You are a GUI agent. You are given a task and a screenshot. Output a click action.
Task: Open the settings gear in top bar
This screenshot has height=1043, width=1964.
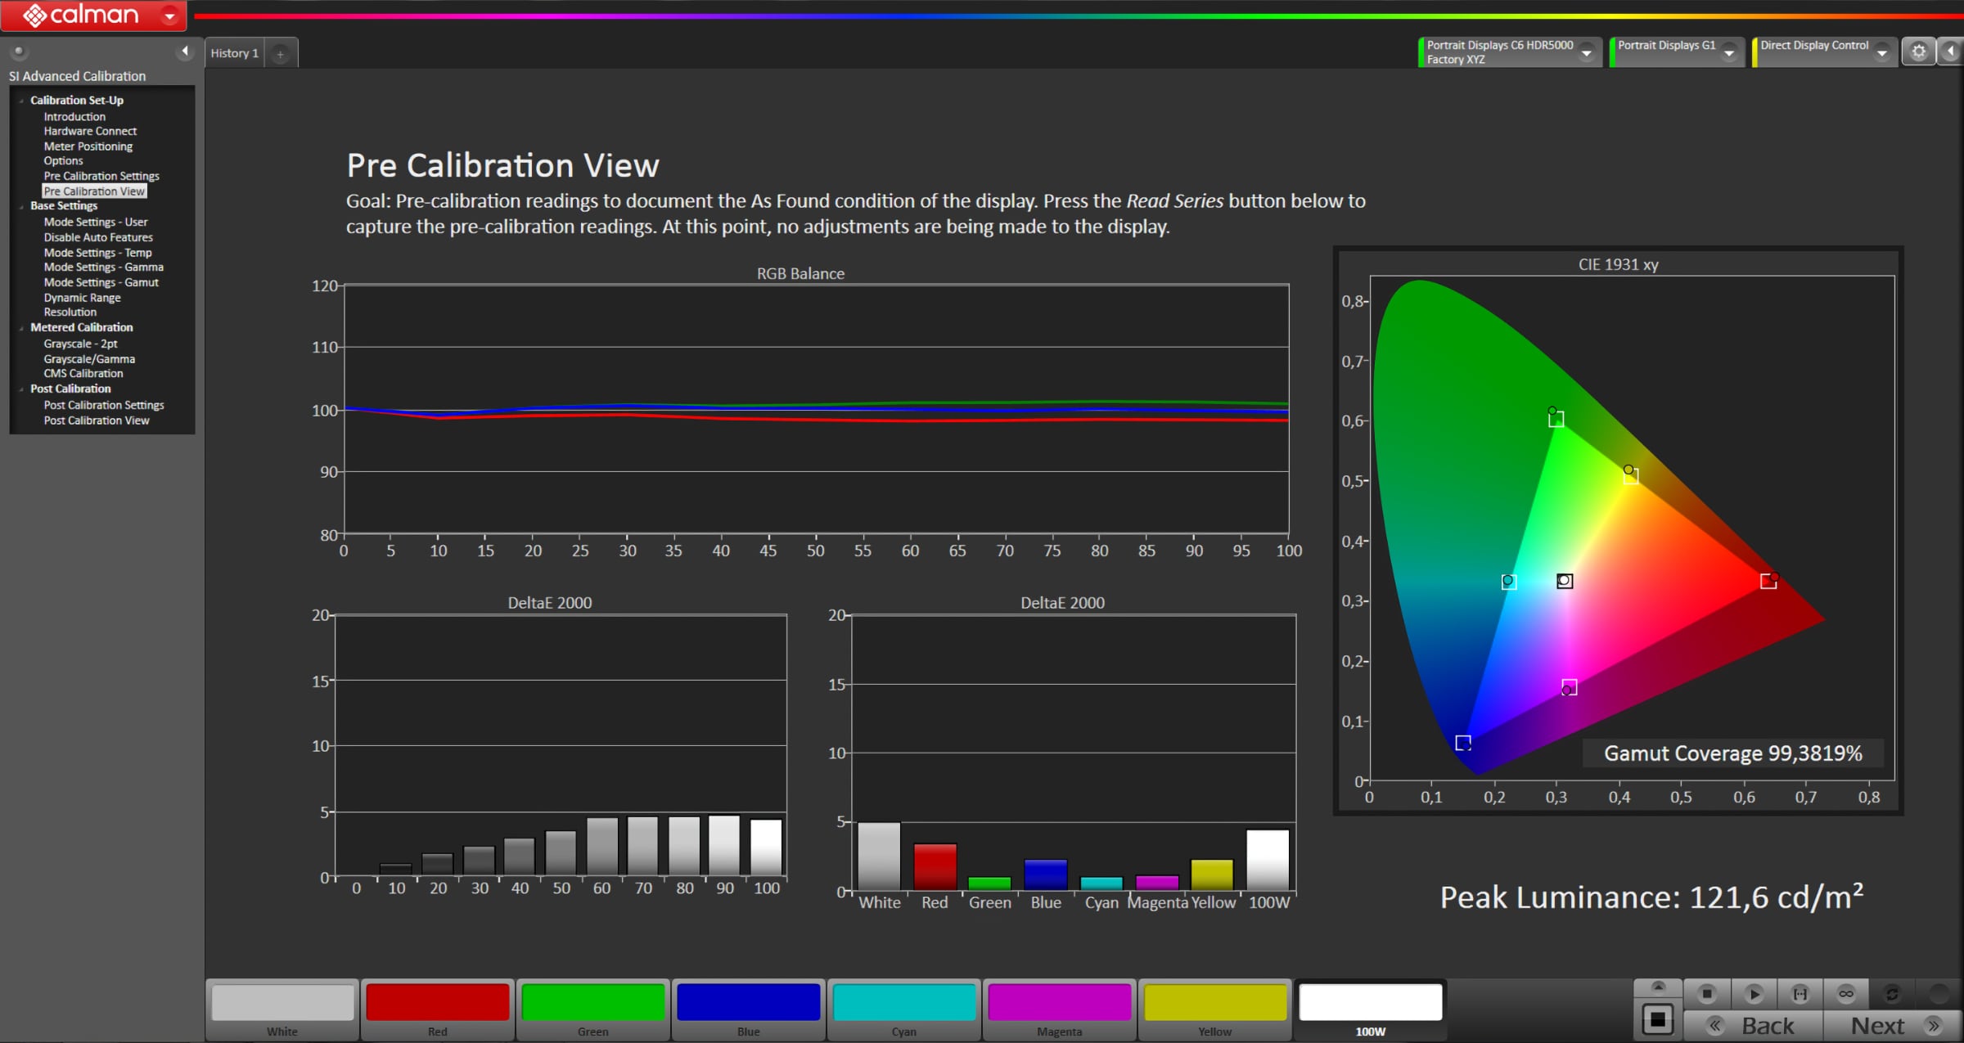coord(1918,52)
